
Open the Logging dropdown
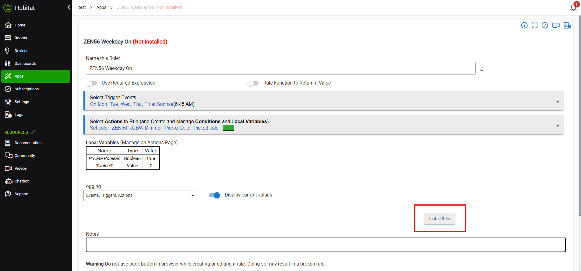click(x=140, y=196)
